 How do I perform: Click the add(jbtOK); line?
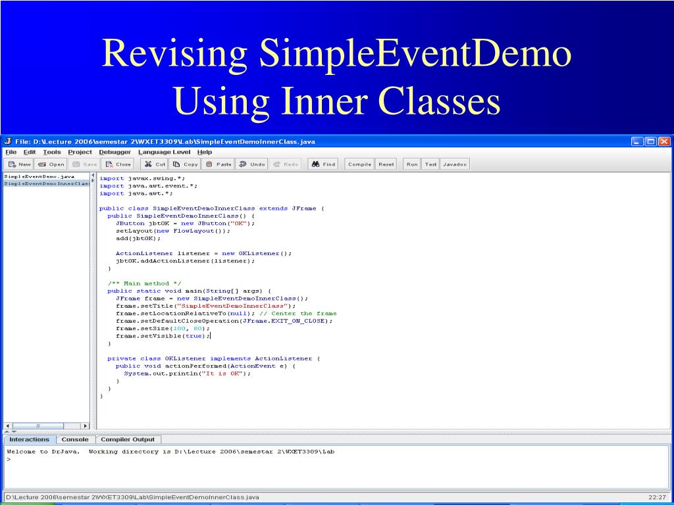click(138, 238)
